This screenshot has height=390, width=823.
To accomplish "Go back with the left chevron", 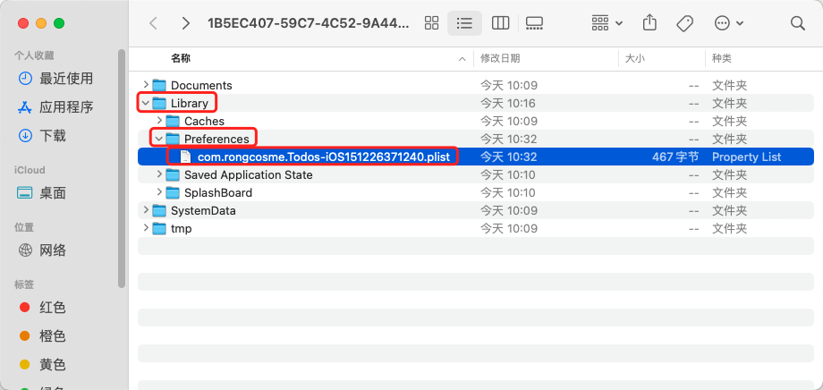I will [153, 23].
